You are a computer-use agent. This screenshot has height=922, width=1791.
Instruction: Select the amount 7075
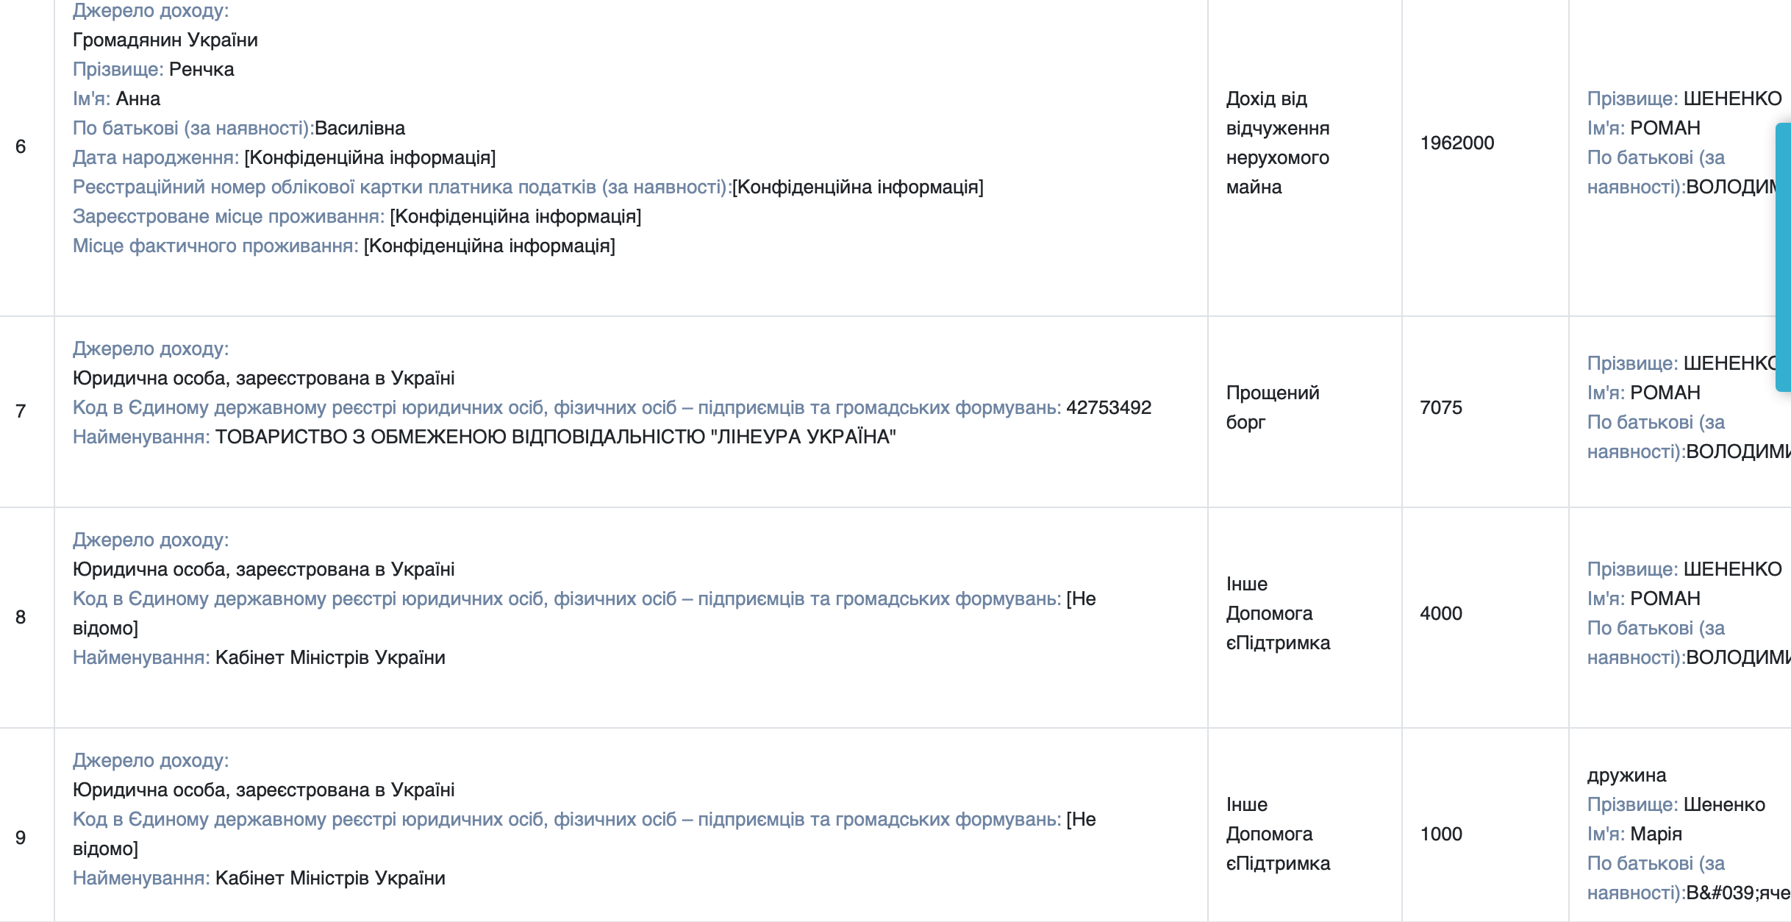(1440, 407)
